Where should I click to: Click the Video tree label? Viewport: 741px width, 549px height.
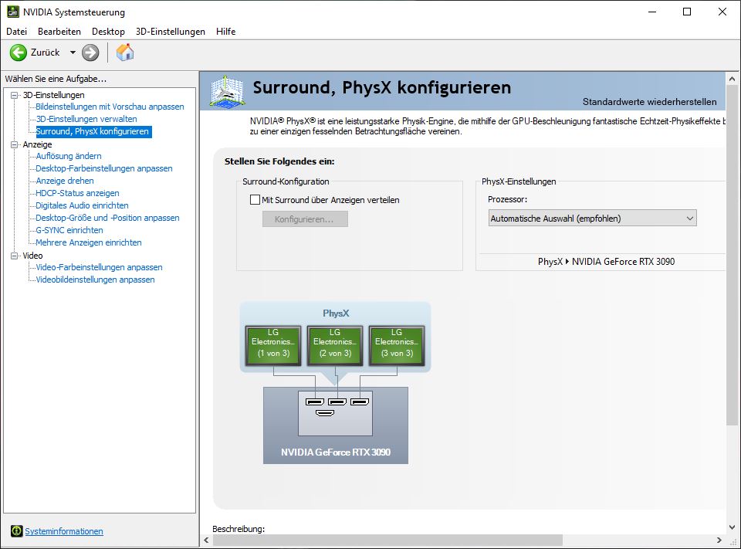tap(32, 256)
